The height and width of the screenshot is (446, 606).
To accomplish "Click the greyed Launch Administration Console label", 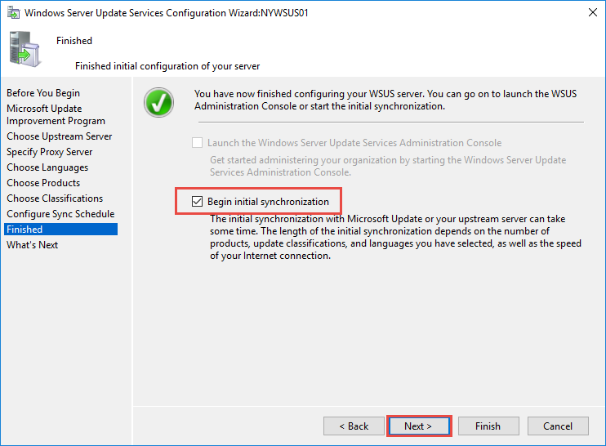I will click(354, 143).
